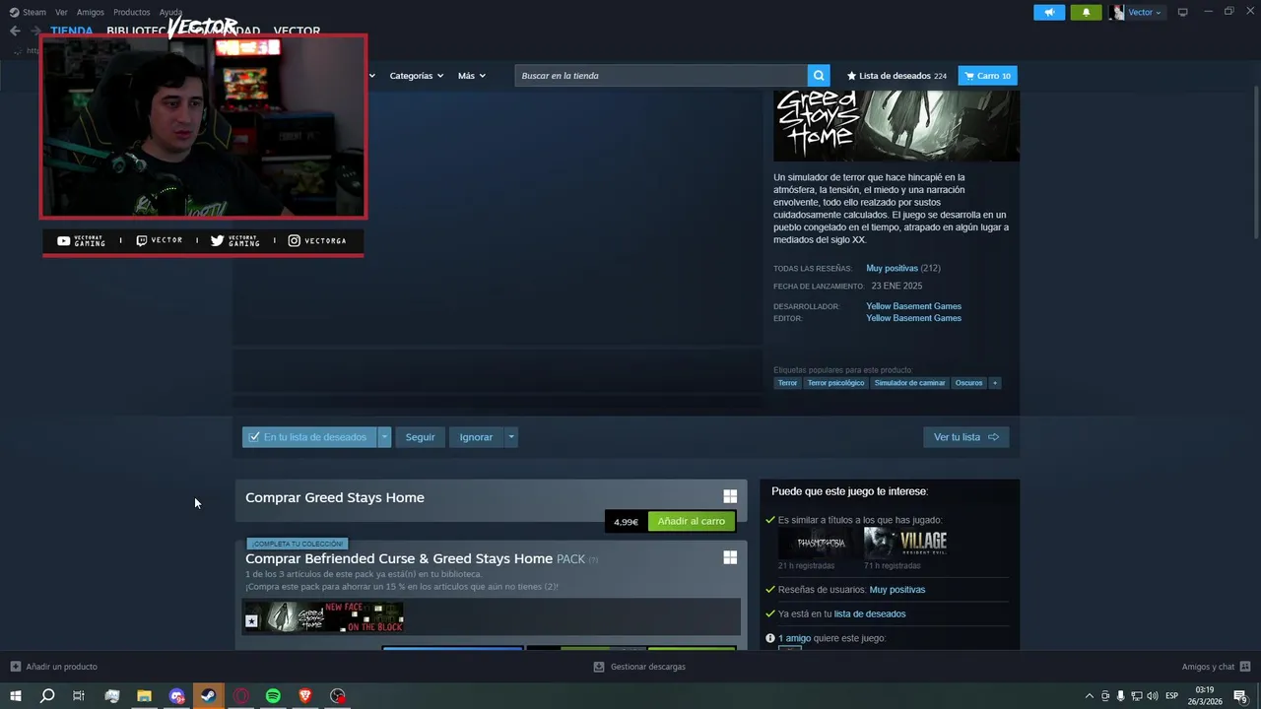The image size is (1261, 709).
Task: Open the notification center in the system tray
Action: (1240, 696)
